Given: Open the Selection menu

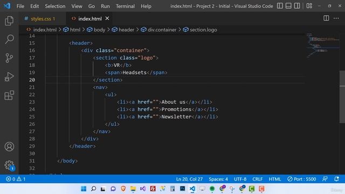Looking at the screenshot, I should (55, 6).
